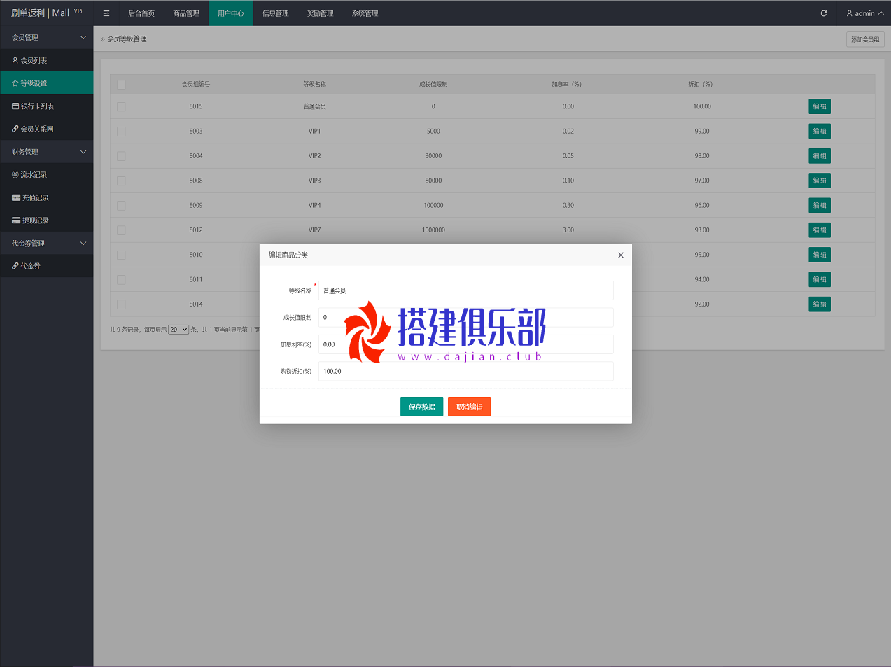This screenshot has height=667, width=891.
Task: Click the 编辑商品分类 dialog title
Action: click(x=288, y=255)
